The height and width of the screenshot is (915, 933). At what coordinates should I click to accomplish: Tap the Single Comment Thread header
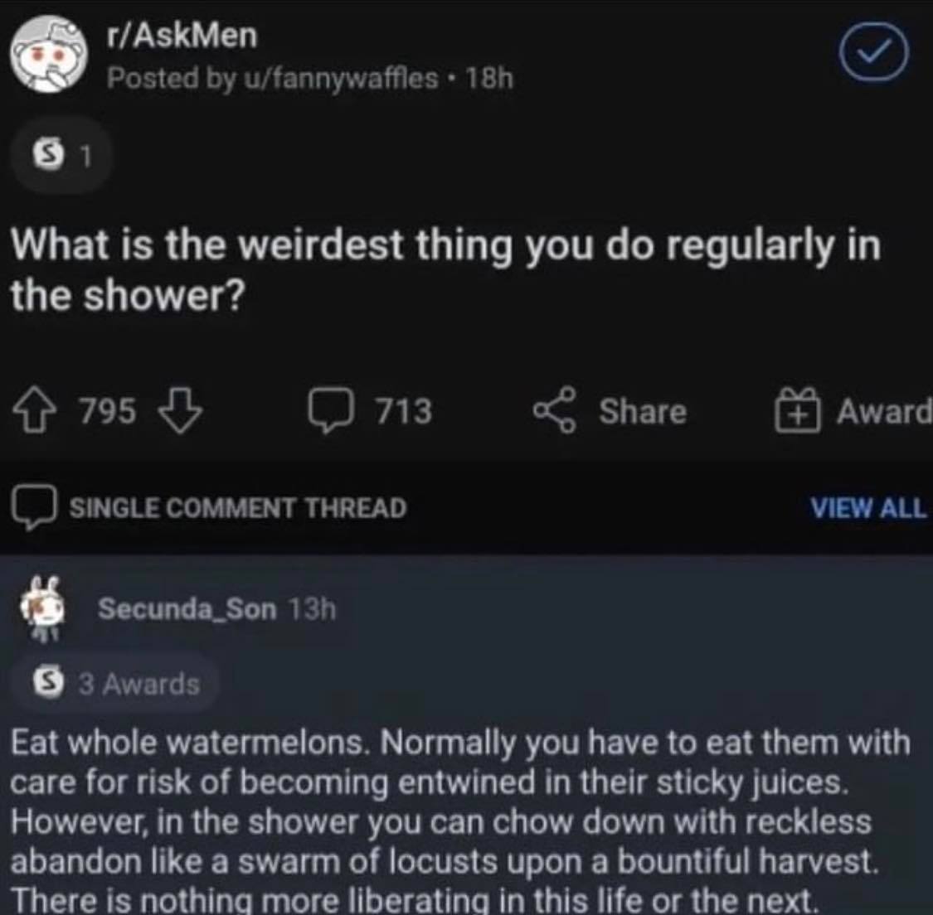238,508
